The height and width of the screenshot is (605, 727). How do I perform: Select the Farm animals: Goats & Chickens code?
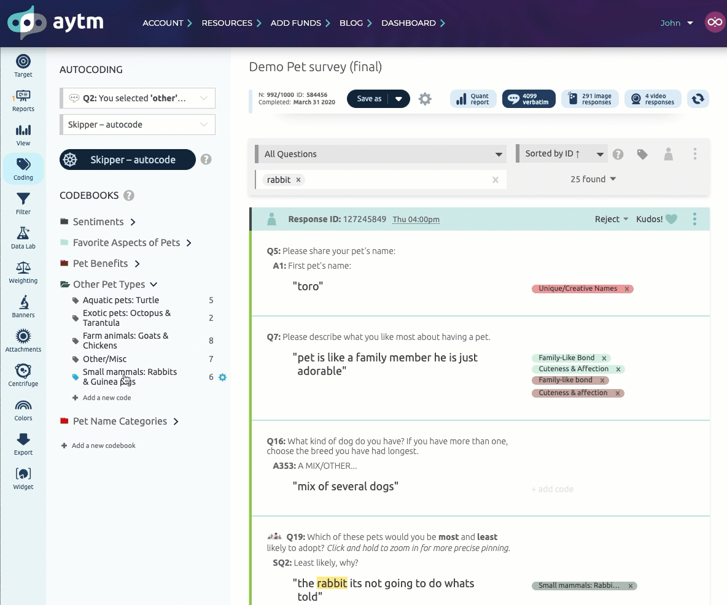[x=125, y=341]
